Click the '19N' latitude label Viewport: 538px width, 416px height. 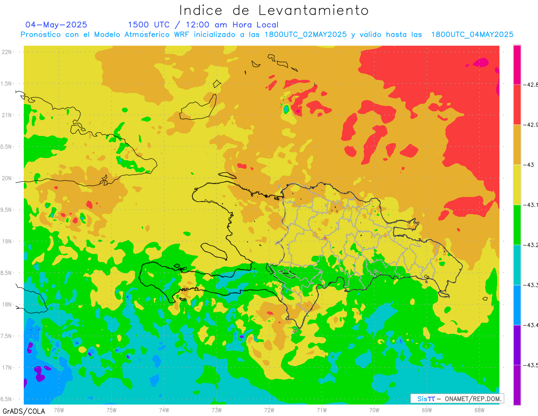[x=7, y=241]
